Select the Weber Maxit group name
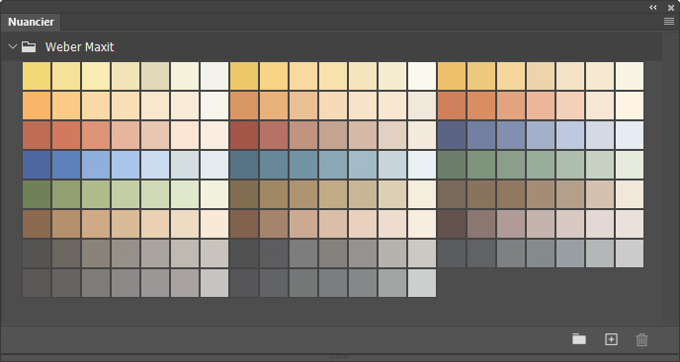 coord(79,46)
